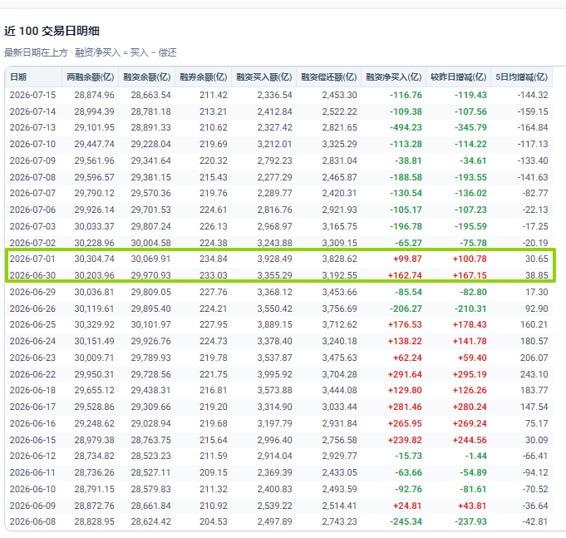The image size is (566, 538).
Task: Select date cell 2026-06-16
Action: [x=33, y=423]
